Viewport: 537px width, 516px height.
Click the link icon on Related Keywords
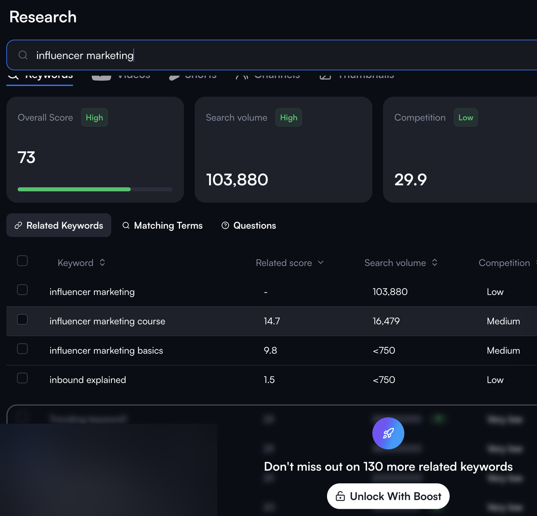(18, 226)
